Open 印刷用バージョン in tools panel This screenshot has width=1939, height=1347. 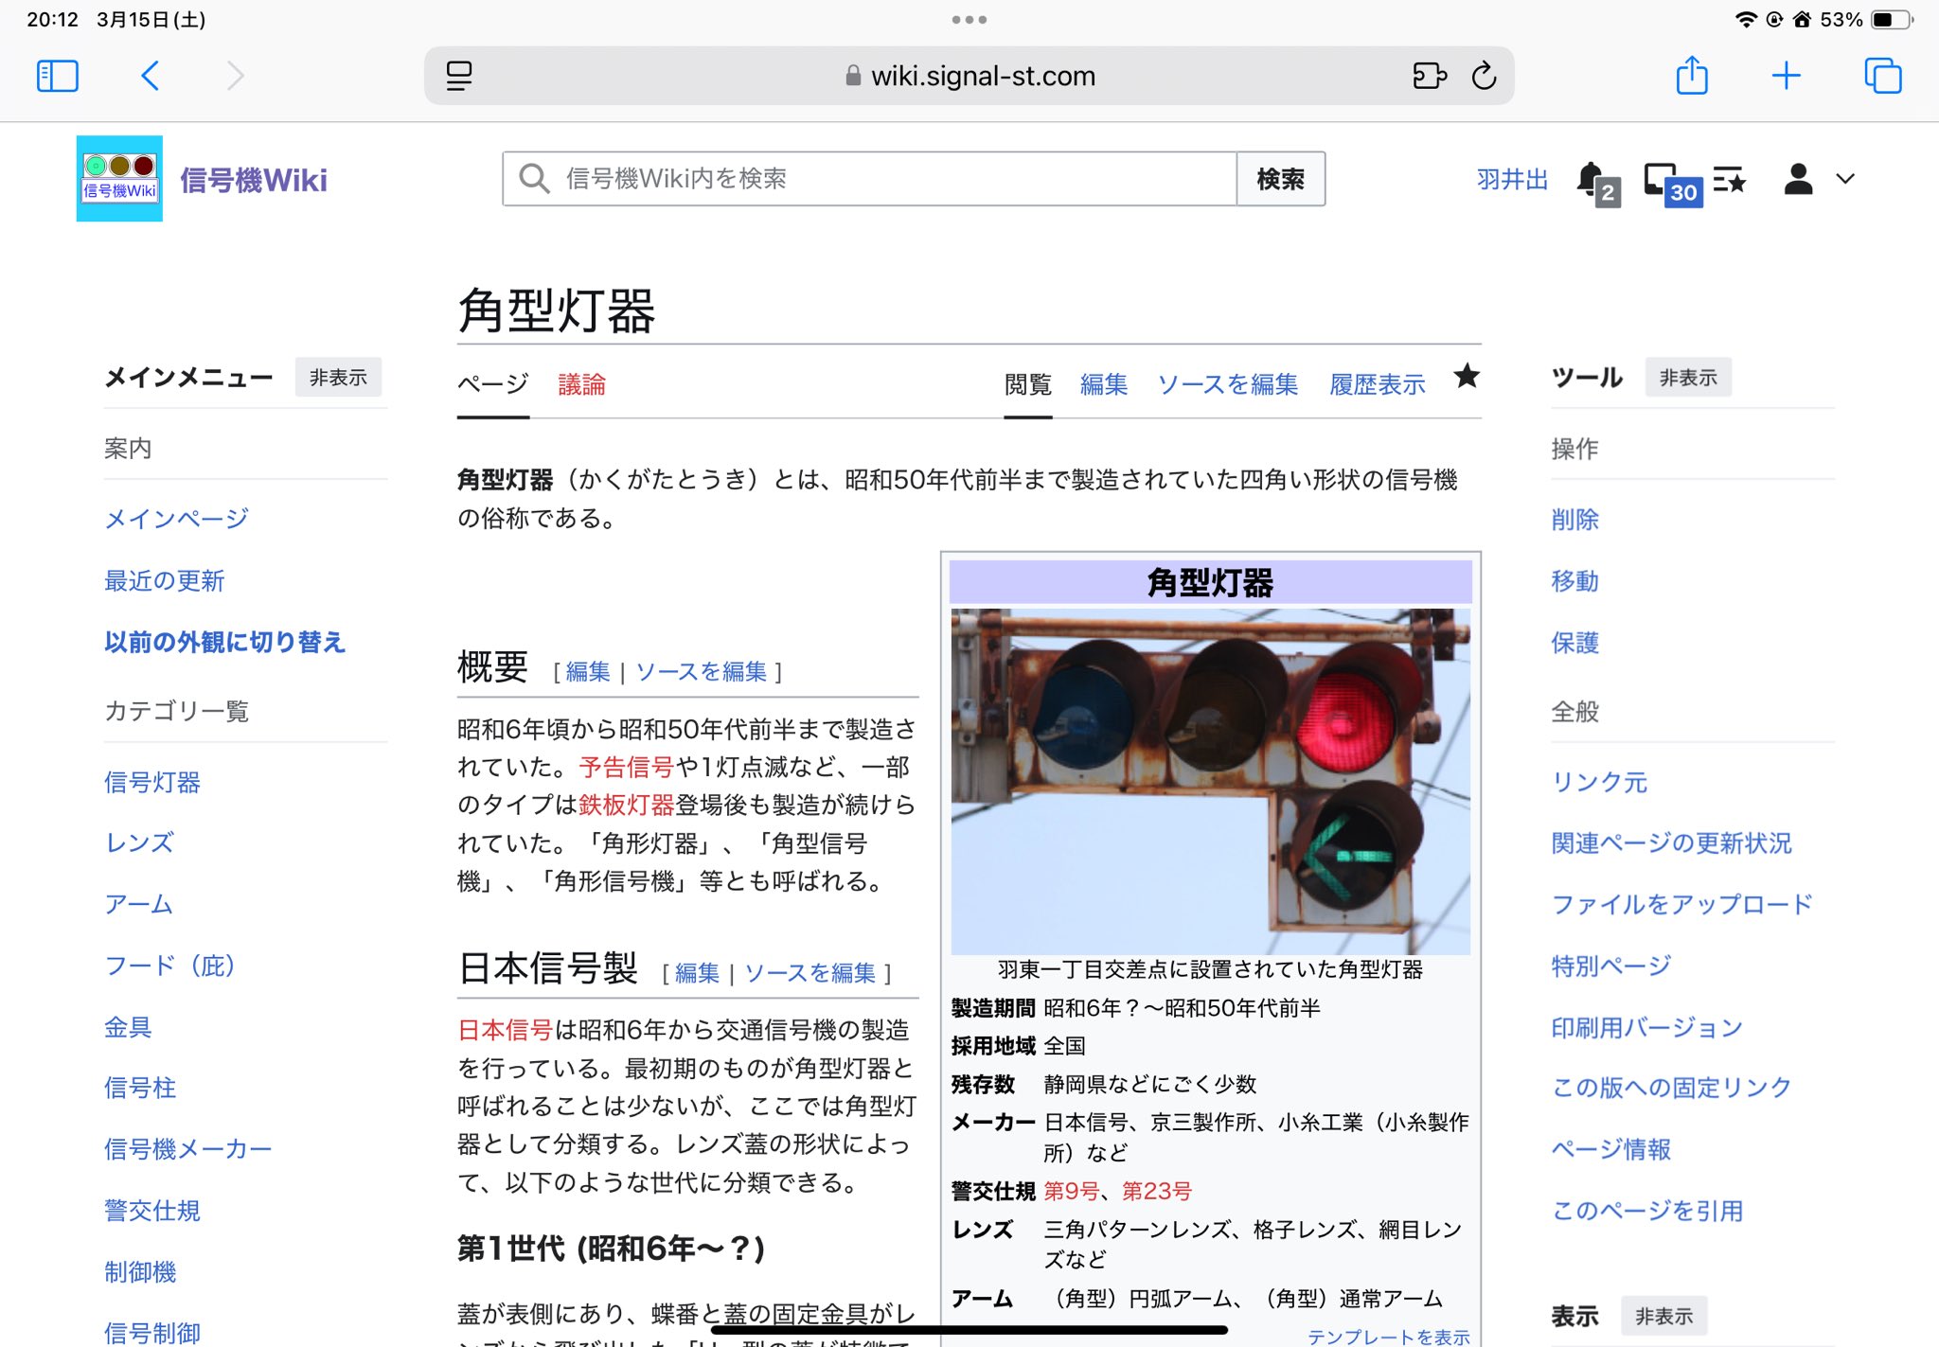(1647, 1027)
